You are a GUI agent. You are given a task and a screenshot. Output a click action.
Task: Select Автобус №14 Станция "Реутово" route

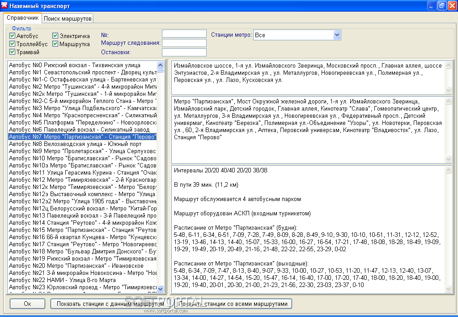point(82,223)
